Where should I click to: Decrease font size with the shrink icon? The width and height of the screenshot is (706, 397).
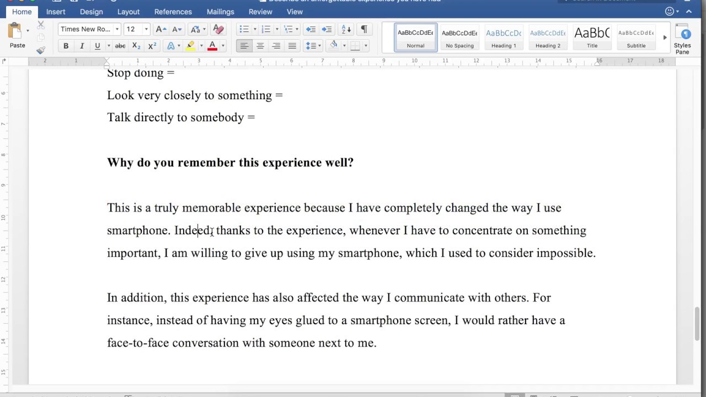coord(177,29)
